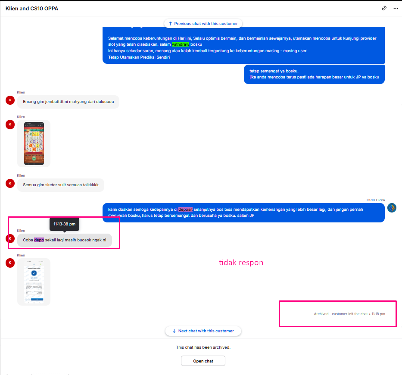
Task: Click agent message starting 'kami doakan semoga kedepannya'
Action: click(243, 212)
